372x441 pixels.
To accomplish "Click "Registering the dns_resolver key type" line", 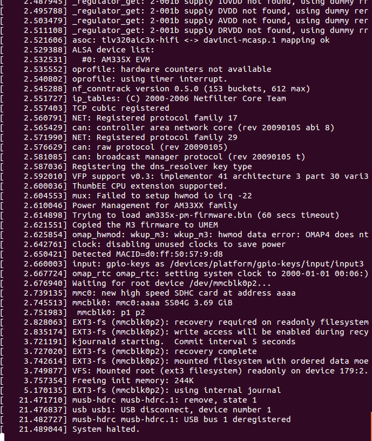I will (162, 166).
